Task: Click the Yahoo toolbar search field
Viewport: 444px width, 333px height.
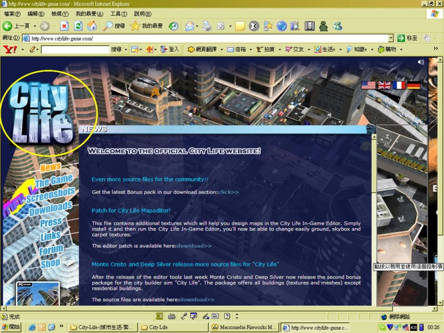Action: click(x=75, y=49)
